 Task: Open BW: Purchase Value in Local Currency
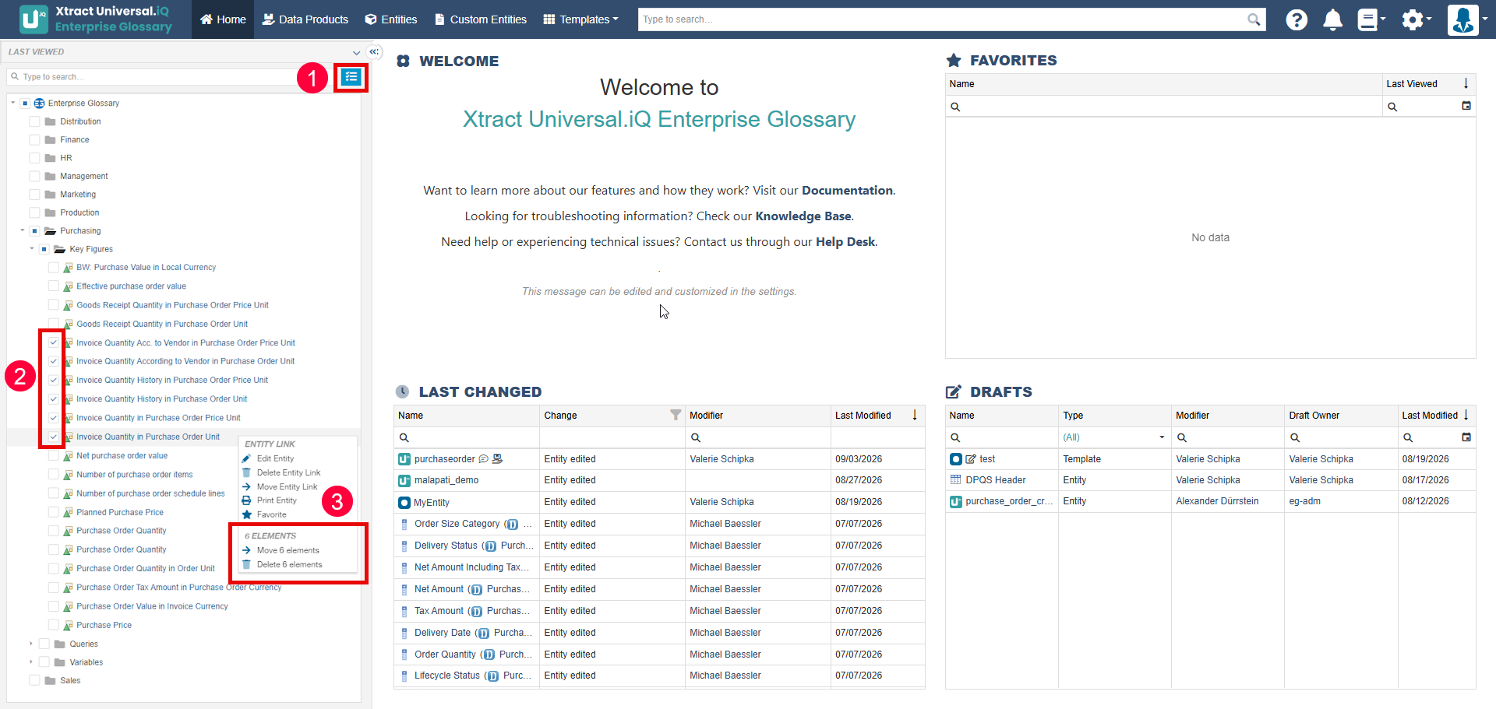point(146,267)
